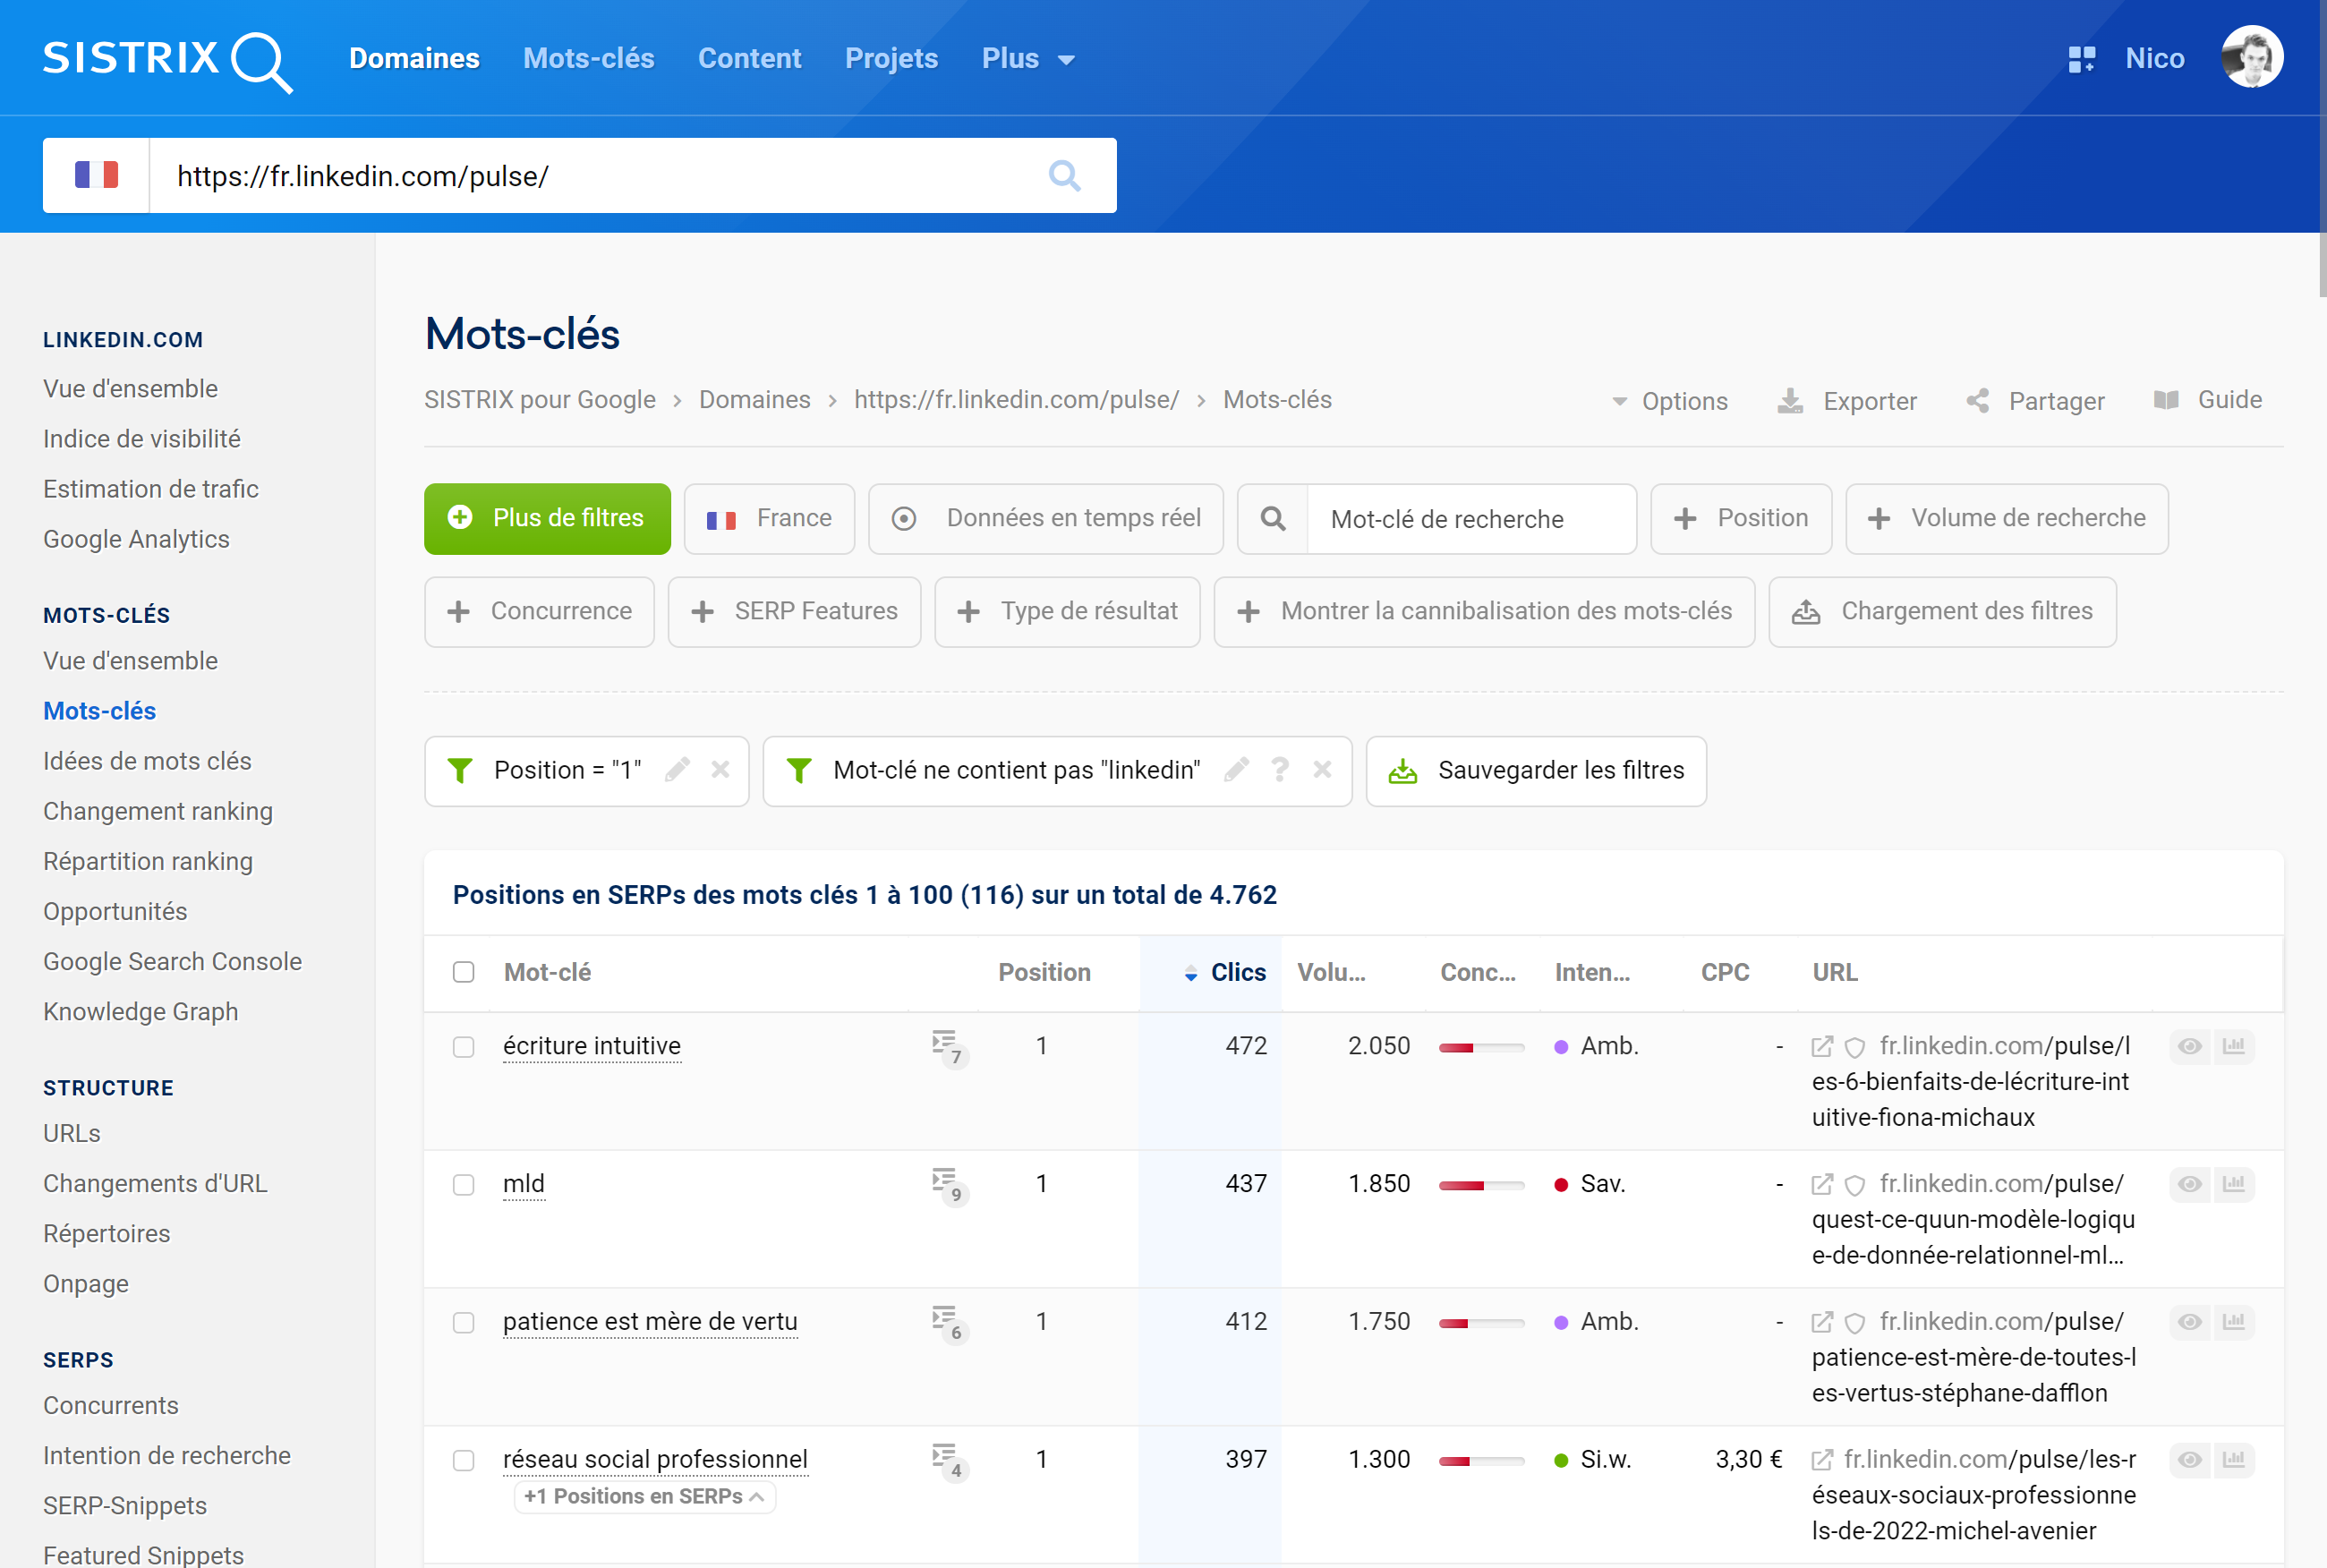Image resolution: width=2327 pixels, height=1568 pixels.
Task: Add a Concurrence filter
Action: 539,611
